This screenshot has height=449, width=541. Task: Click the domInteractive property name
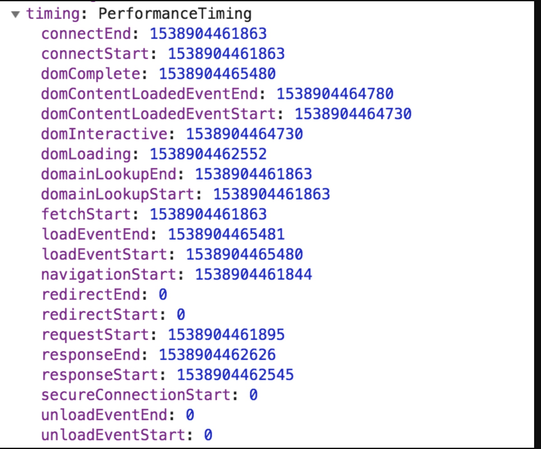104,134
